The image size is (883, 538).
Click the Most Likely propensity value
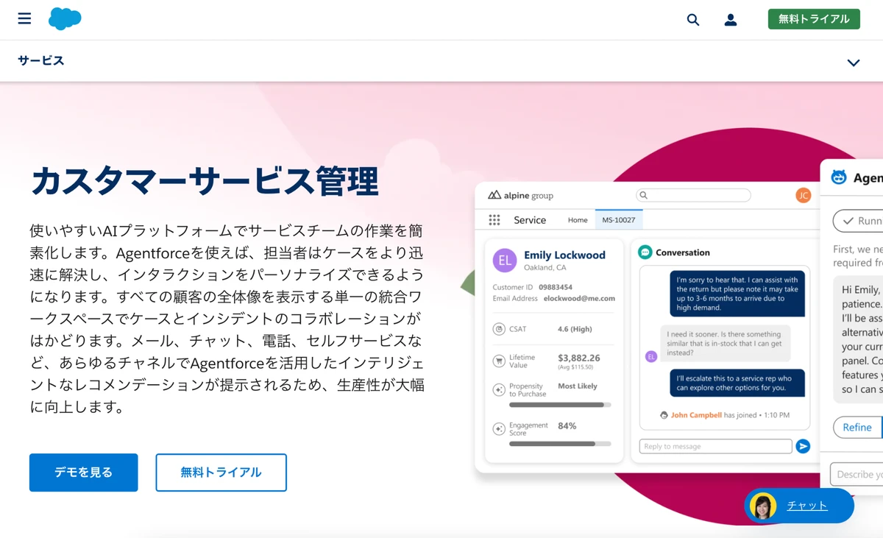(578, 386)
